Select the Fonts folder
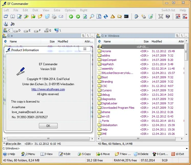 (105, 121)
